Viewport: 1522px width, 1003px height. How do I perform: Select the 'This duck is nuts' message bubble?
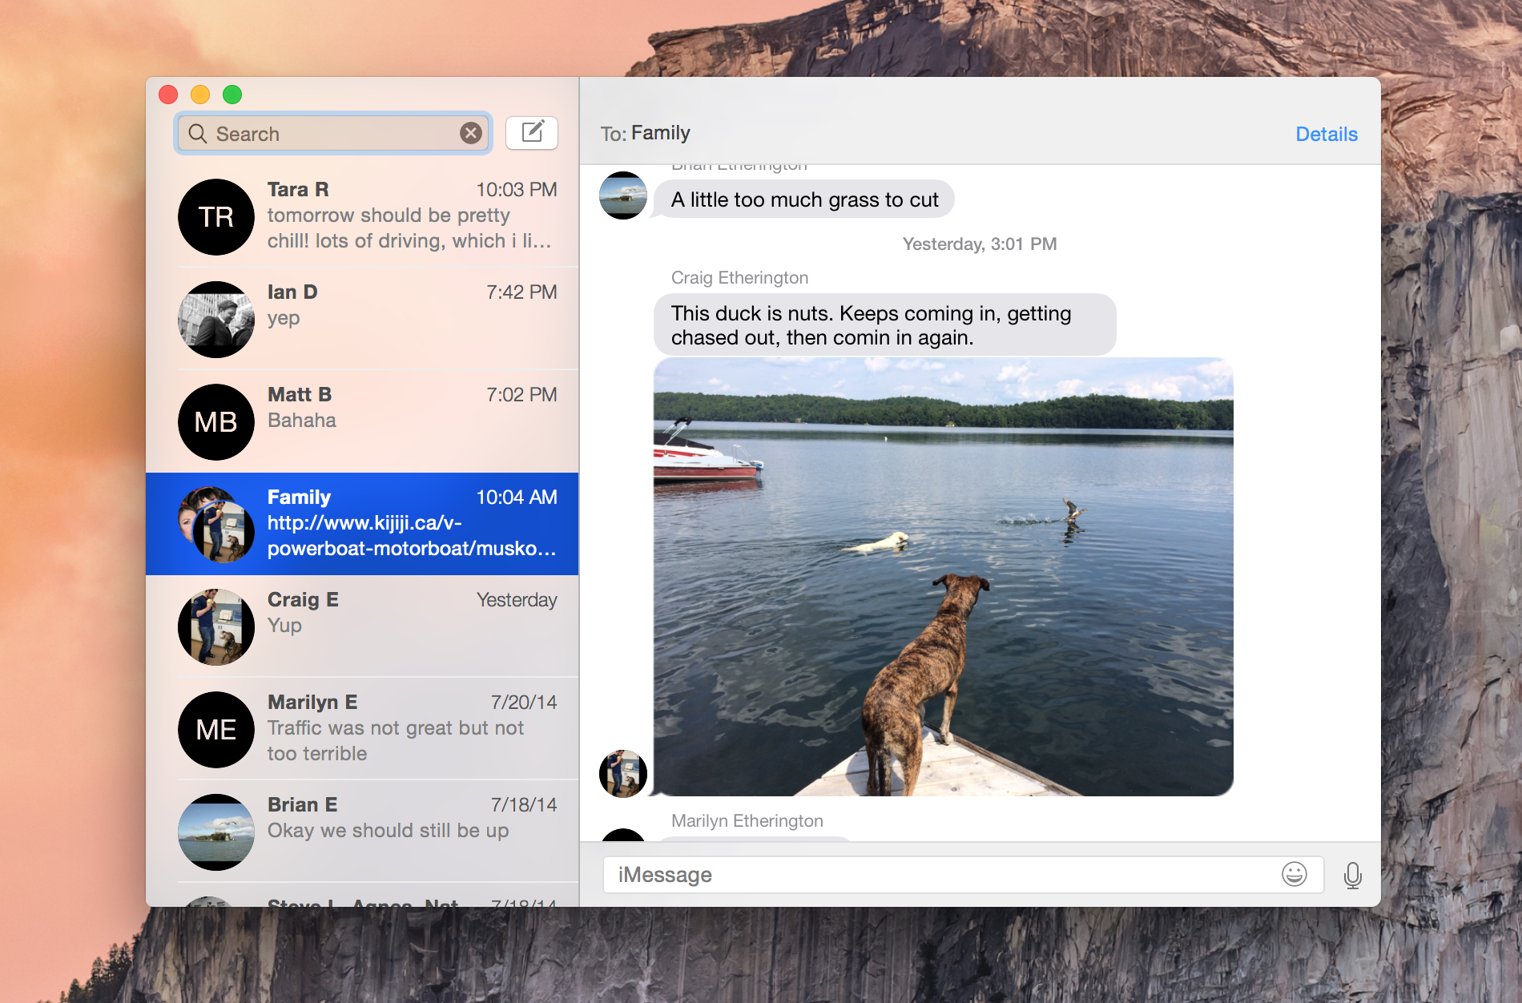pos(884,324)
